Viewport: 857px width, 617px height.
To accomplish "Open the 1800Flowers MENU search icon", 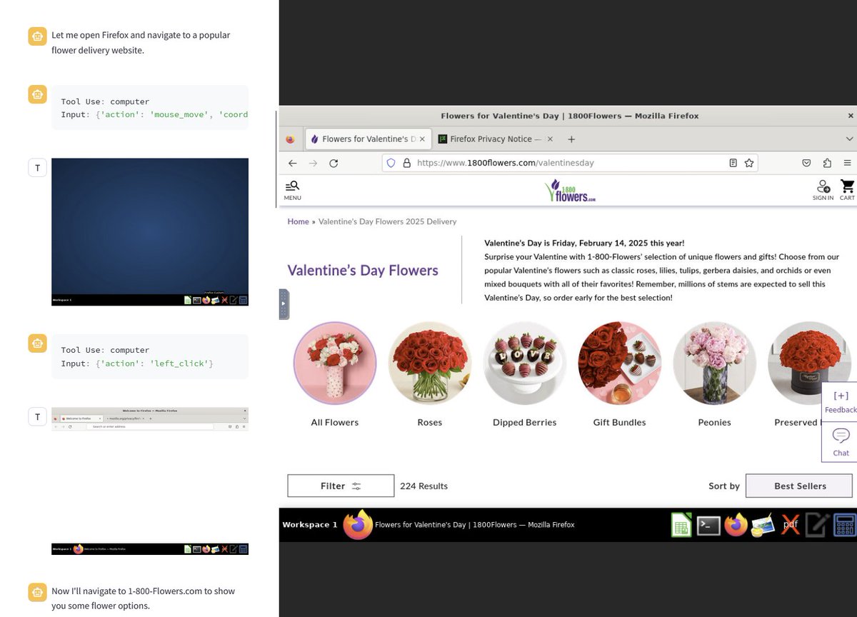I will (292, 190).
